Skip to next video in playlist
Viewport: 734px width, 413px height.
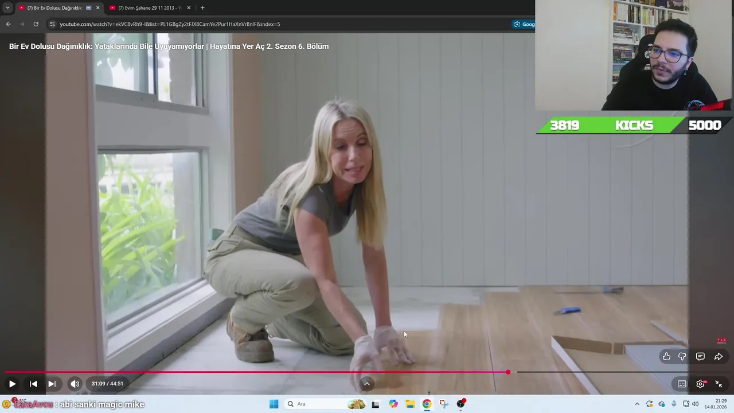52,384
